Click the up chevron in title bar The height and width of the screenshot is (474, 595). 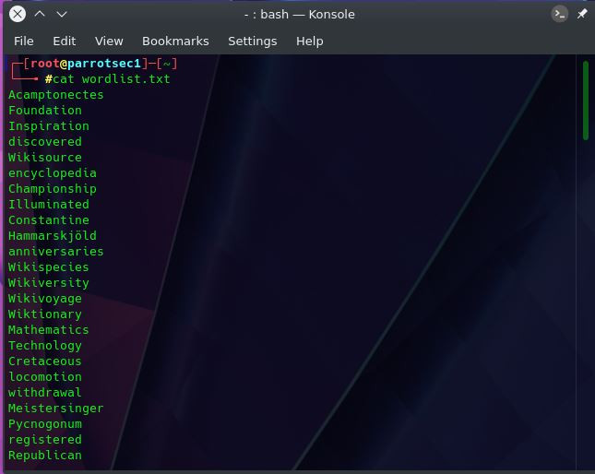pyautogui.click(x=40, y=15)
